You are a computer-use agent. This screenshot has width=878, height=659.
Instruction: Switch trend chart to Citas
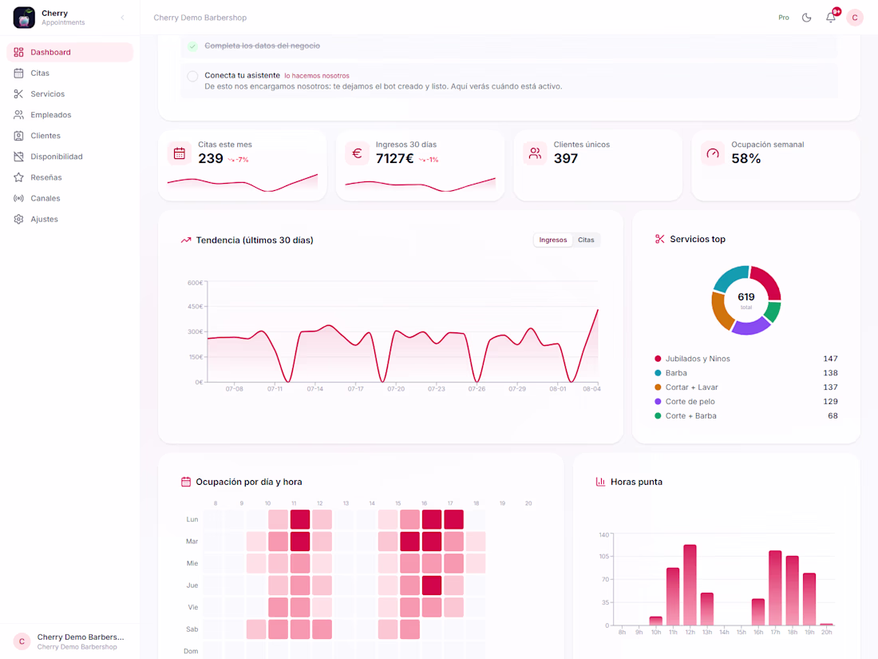tap(587, 240)
